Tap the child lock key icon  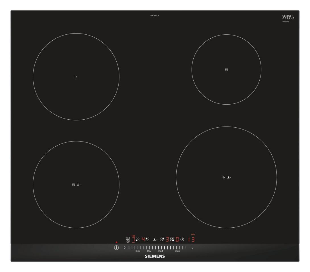point(127,238)
